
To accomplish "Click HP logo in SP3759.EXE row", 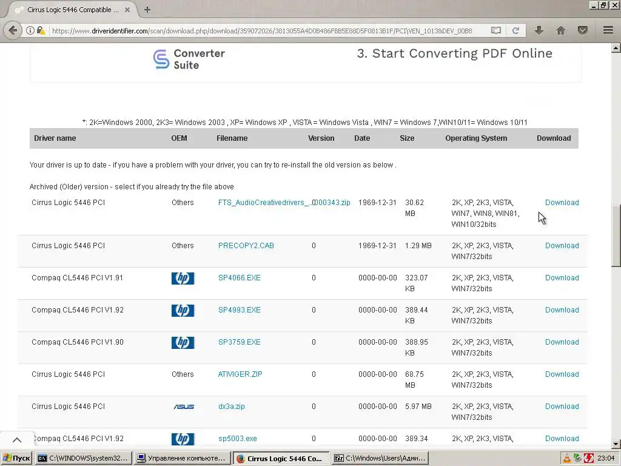I will tap(183, 342).
